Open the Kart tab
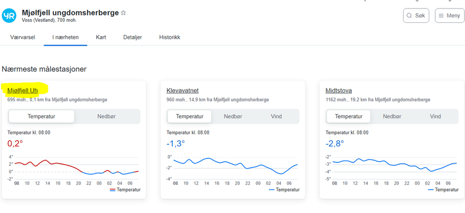The width and height of the screenshot is (465, 213). (101, 37)
